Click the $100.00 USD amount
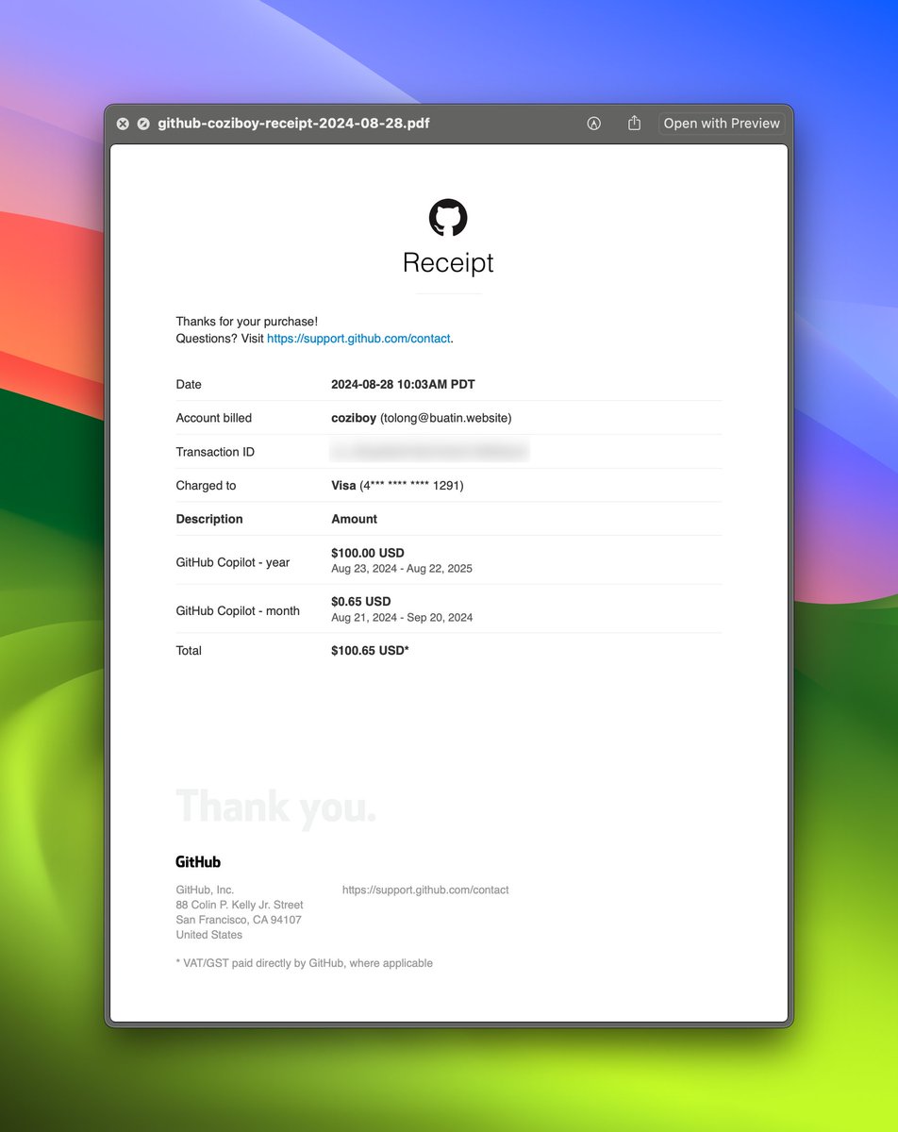 coord(368,554)
